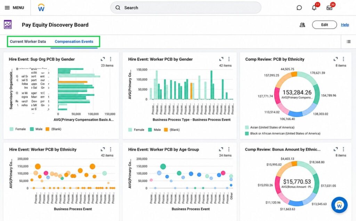This screenshot has height=221, width=356.
Task: Toggle Black or African American legend entry
Action: tap(283, 133)
